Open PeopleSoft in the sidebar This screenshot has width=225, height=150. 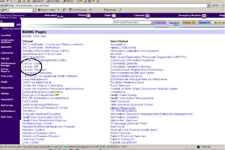(7, 99)
